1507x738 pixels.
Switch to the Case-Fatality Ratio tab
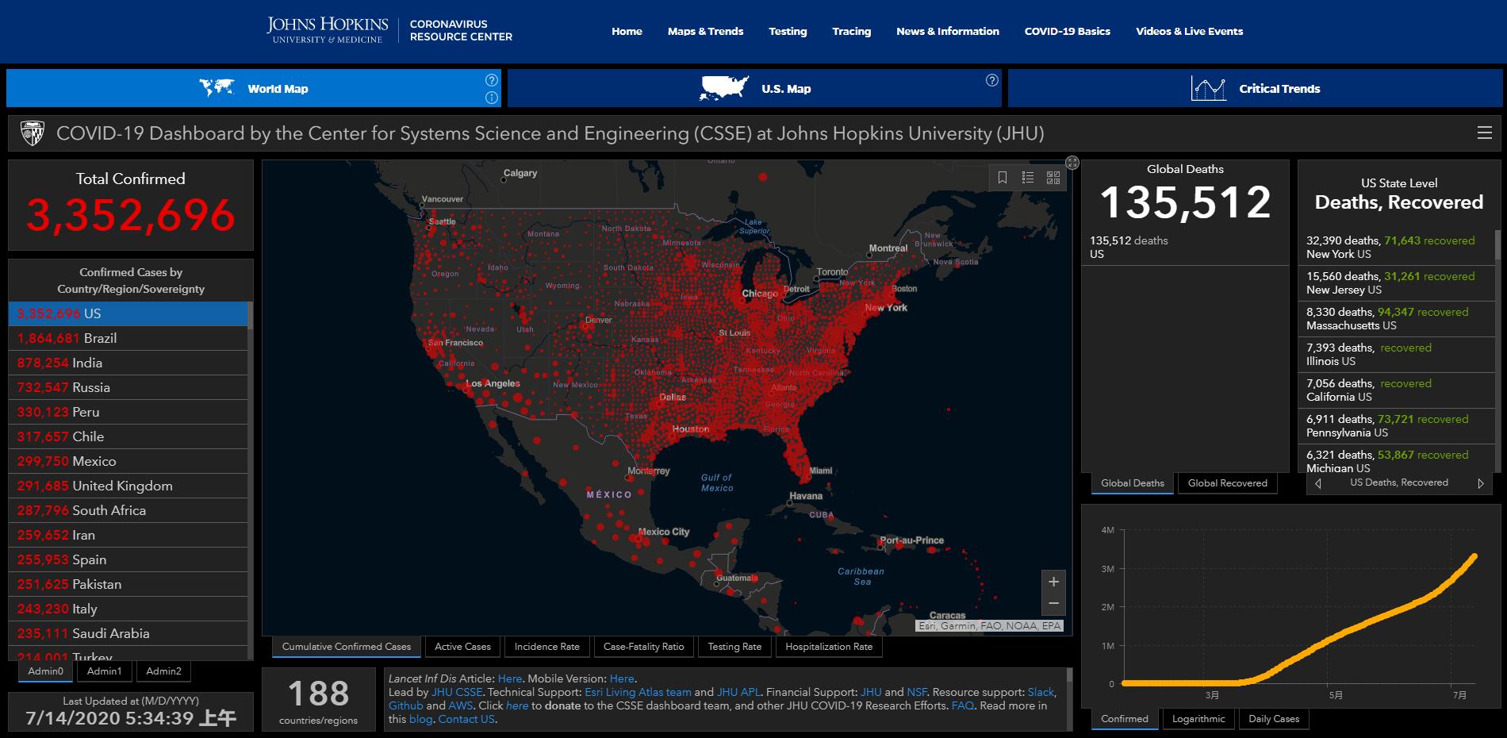click(644, 647)
